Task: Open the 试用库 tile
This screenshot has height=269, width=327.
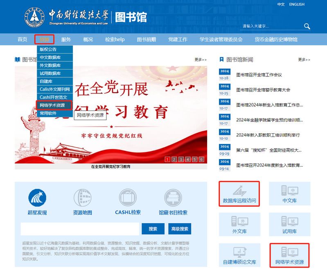Action: click(x=289, y=225)
